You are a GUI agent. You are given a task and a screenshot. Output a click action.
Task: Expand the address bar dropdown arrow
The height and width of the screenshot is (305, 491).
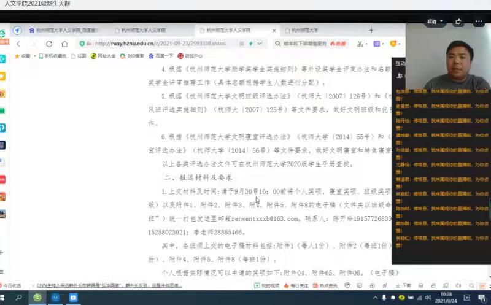[x=260, y=44]
